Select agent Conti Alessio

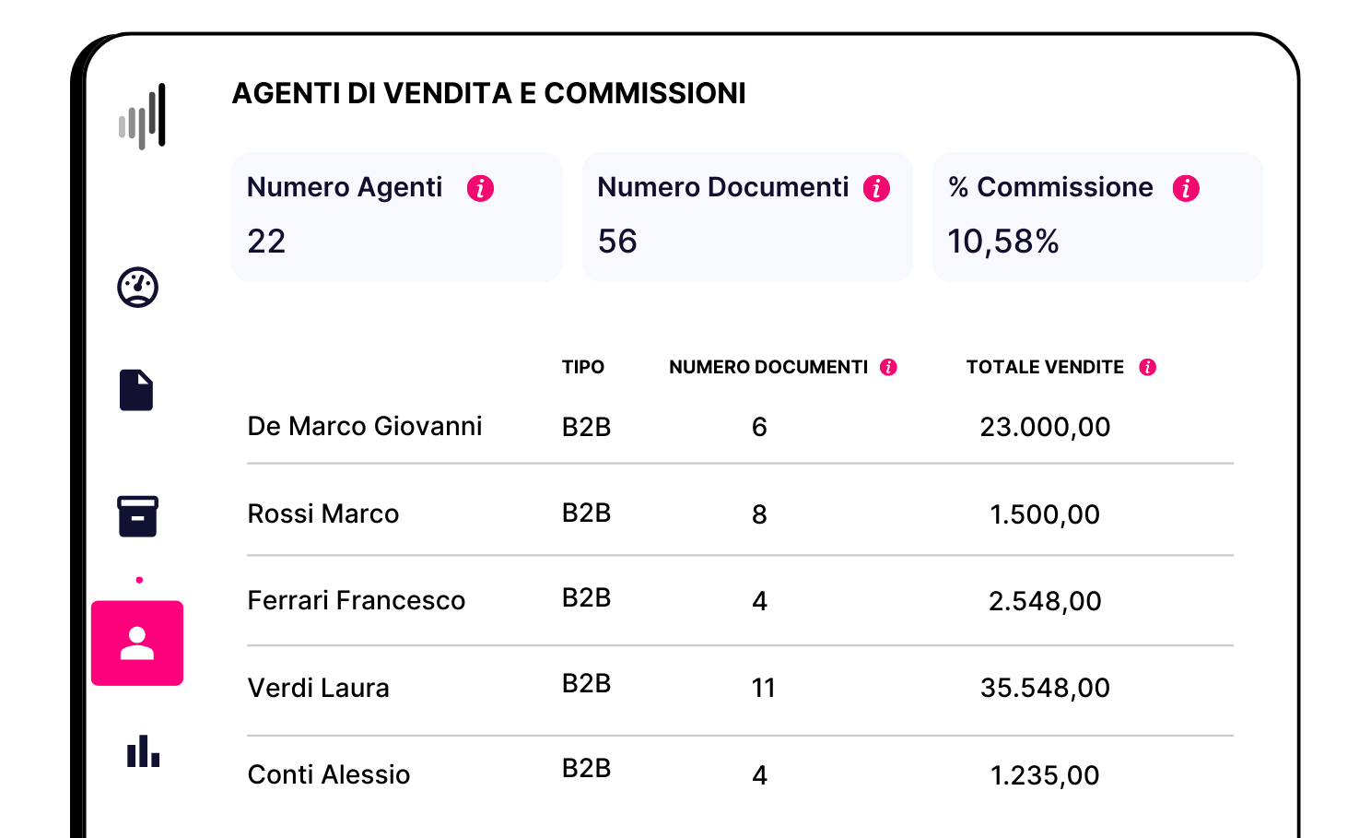(328, 774)
